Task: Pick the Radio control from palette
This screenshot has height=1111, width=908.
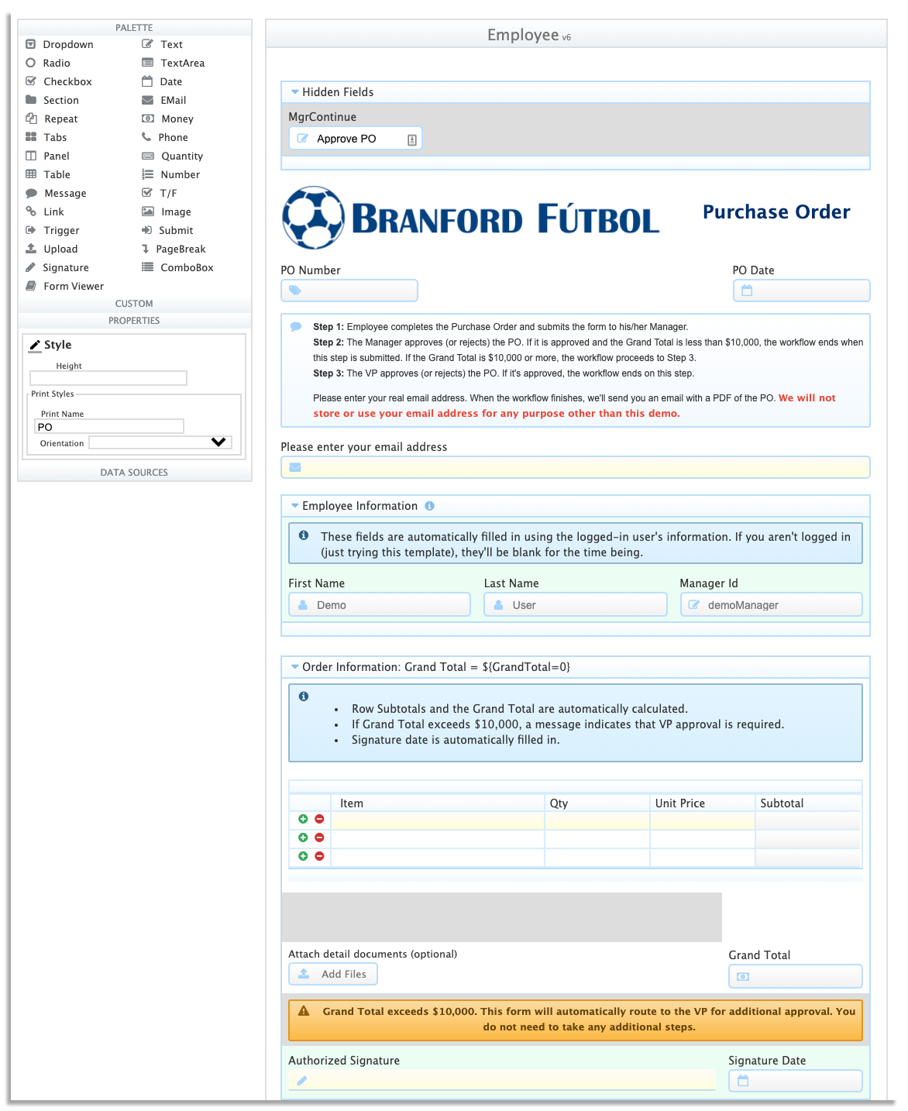Action: (48, 63)
